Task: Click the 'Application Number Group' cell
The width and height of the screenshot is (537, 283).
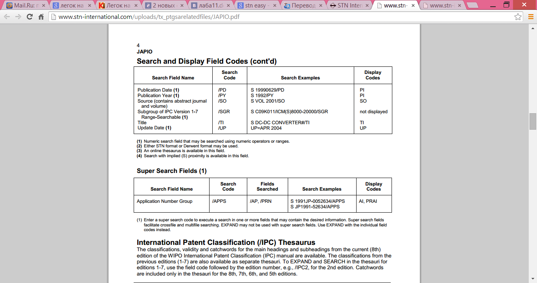Action: 165,201
